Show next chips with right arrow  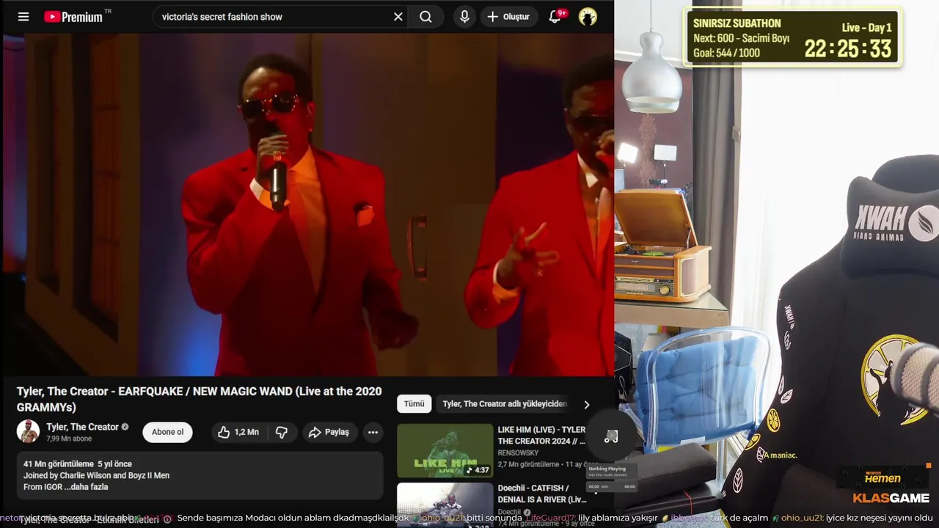point(586,404)
